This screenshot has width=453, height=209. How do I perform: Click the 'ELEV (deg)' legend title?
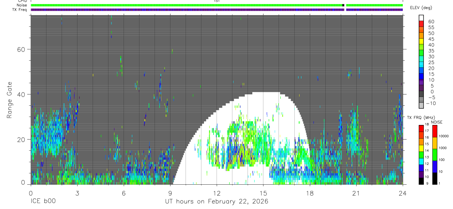tap(421, 8)
